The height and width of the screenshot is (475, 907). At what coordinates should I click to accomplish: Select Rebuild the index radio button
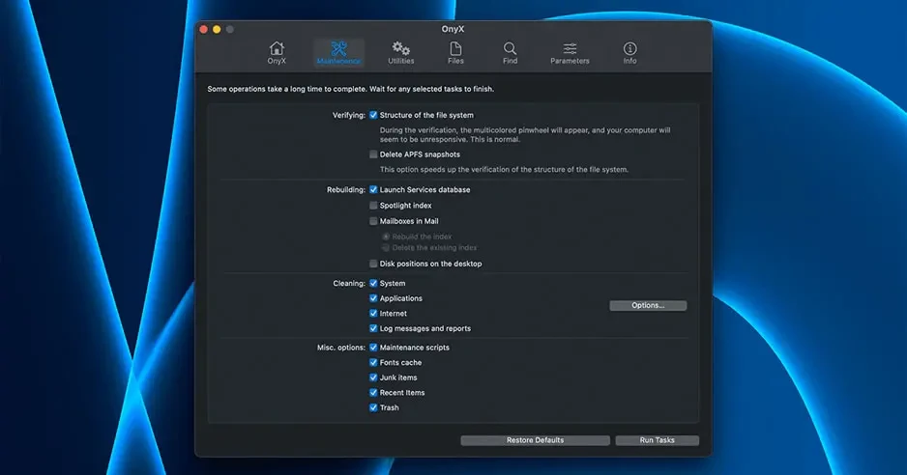(386, 237)
